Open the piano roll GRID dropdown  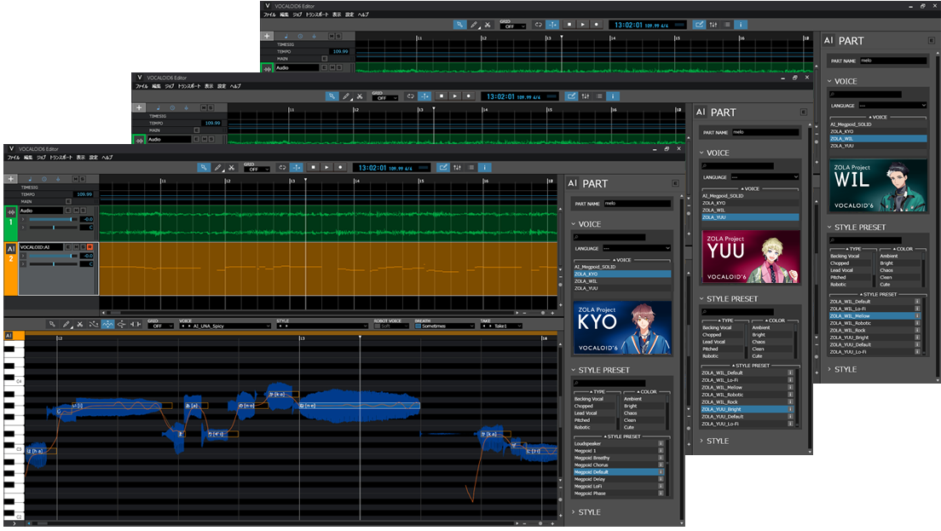pos(160,326)
